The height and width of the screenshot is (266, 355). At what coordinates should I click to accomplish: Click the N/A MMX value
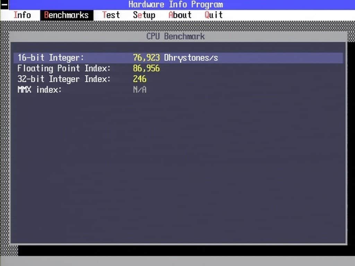point(139,90)
